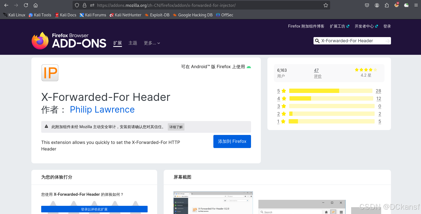Click the X-Forwarded-For Header search field
The width and height of the screenshot is (421, 214).
point(352,41)
